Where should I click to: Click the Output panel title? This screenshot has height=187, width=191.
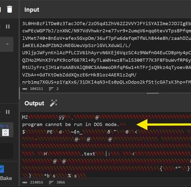[x=34, y=103]
